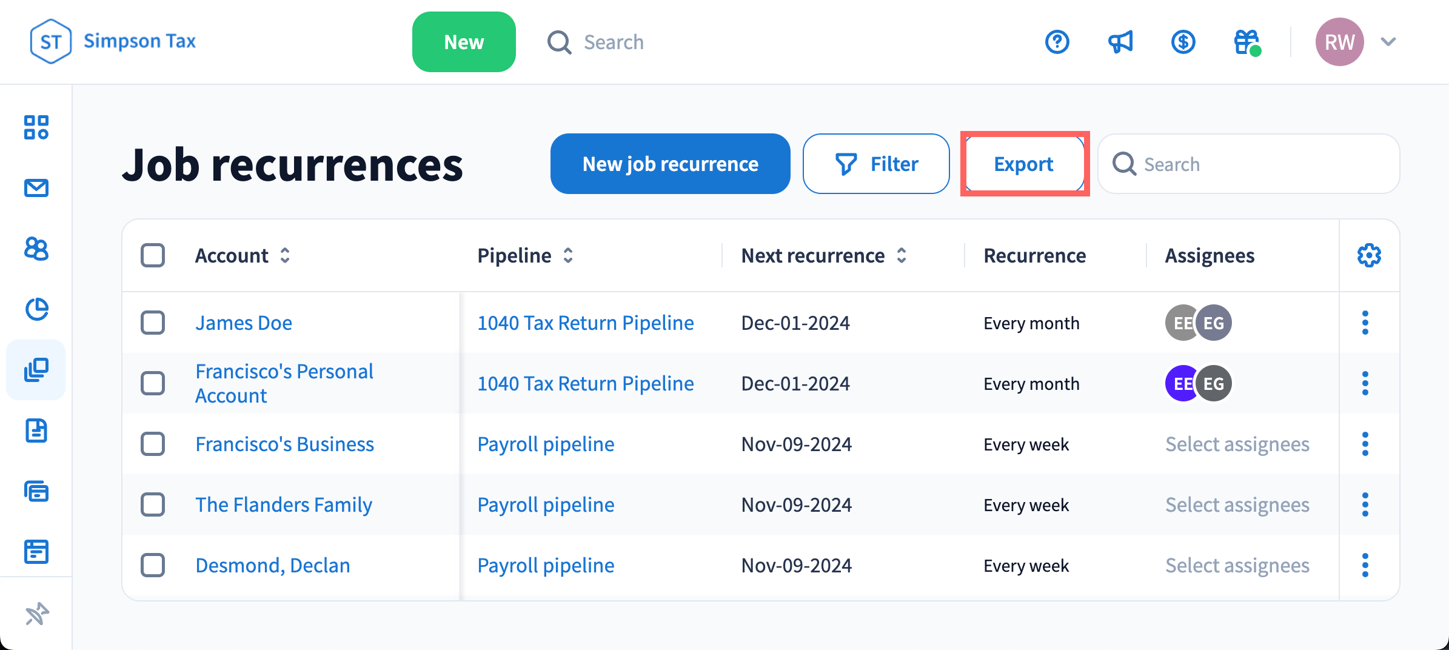Select The Flanders Family row checkbox

[153, 504]
